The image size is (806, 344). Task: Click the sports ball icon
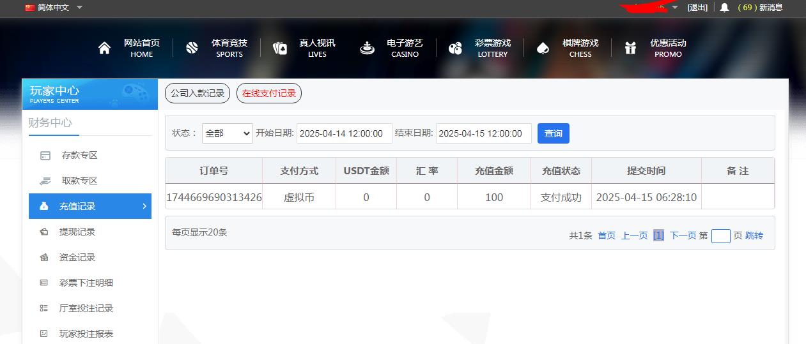[x=192, y=48]
